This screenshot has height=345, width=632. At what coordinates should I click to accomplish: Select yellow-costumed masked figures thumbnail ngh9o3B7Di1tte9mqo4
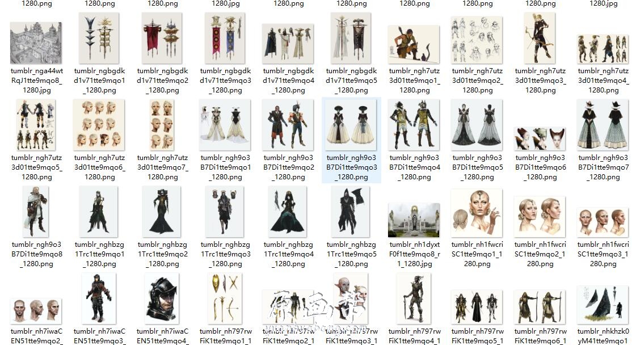point(414,125)
